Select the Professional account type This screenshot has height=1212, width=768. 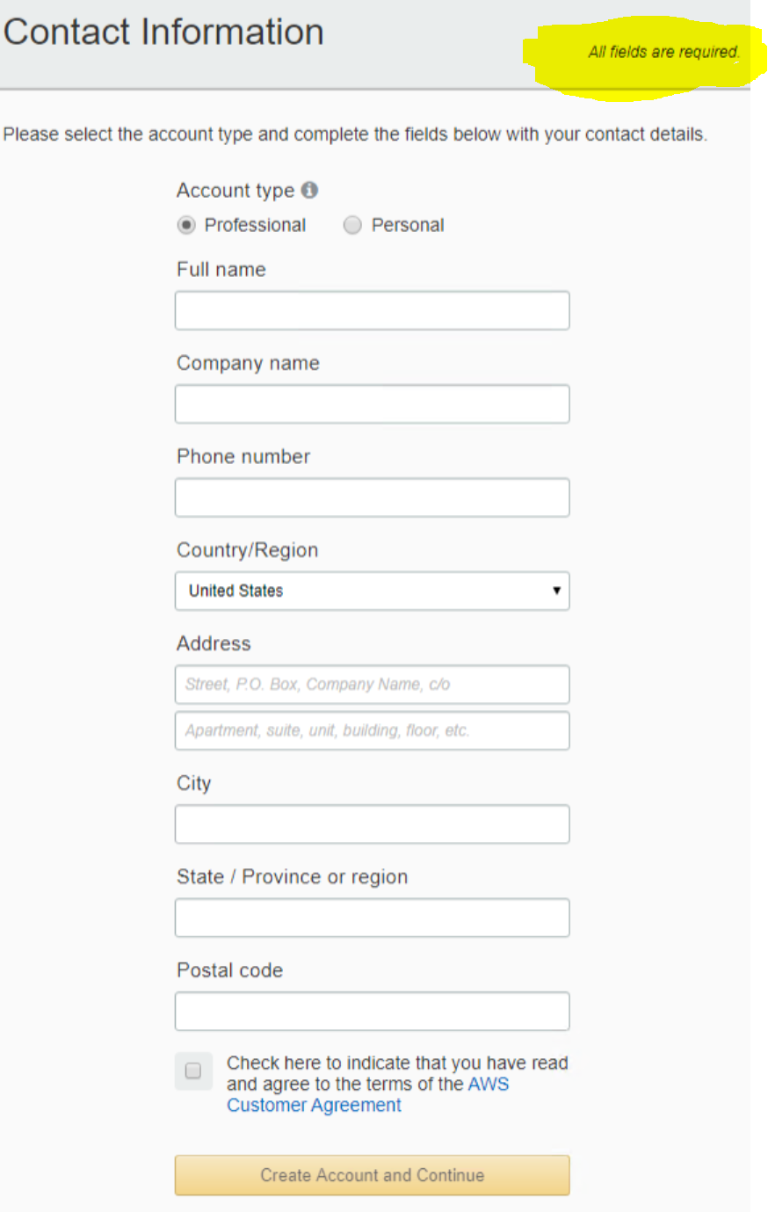pos(186,225)
